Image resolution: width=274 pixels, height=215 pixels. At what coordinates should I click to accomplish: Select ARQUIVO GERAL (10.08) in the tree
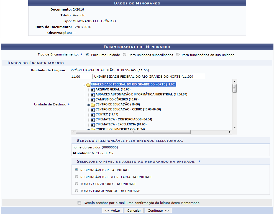[x=113, y=90]
